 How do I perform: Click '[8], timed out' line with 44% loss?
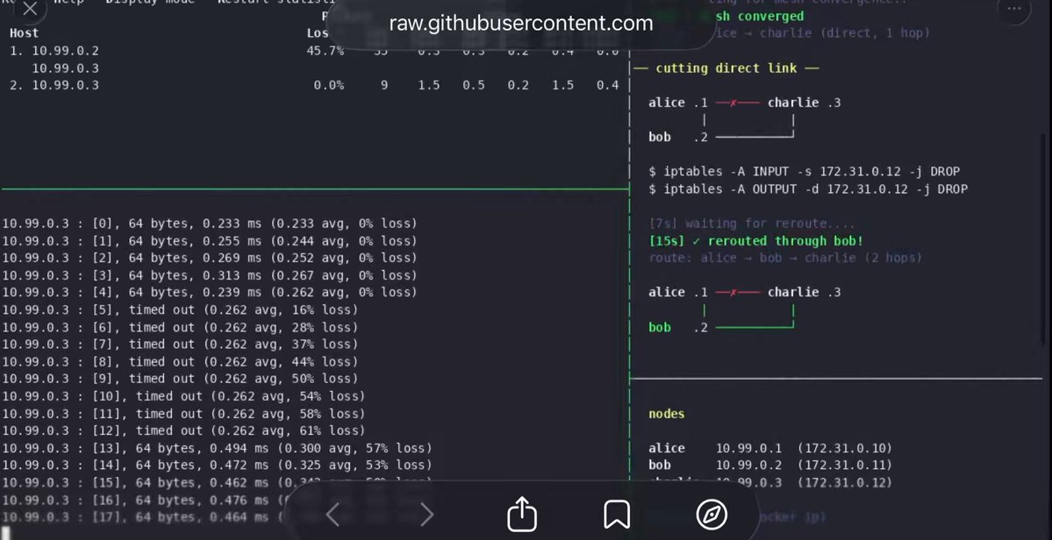180,361
